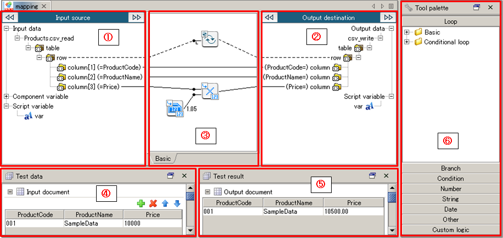The width and height of the screenshot is (503, 238).
Task: Click the loop logic icon on canvas
Action: click(209, 39)
